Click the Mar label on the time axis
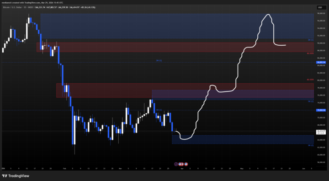The image size is (329, 181). coord(120,168)
